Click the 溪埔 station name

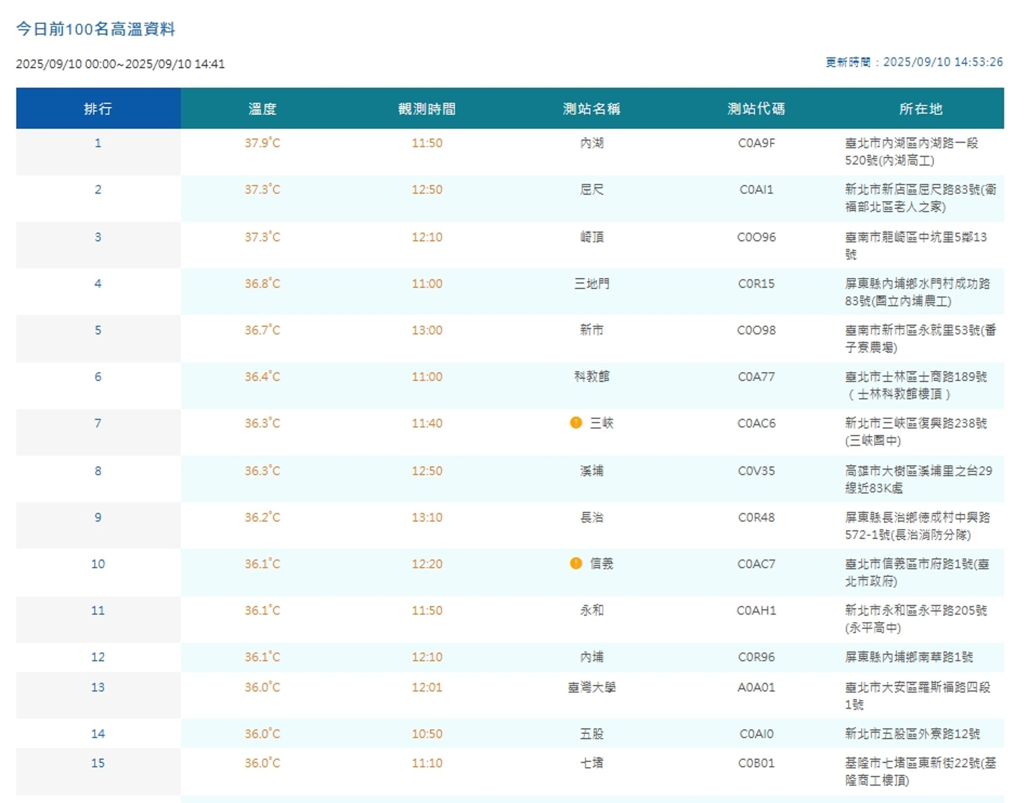click(592, 471)
